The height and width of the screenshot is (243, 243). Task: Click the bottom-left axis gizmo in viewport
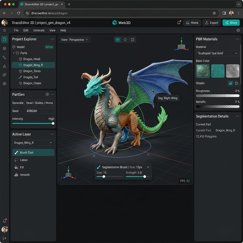coord(68,173)
